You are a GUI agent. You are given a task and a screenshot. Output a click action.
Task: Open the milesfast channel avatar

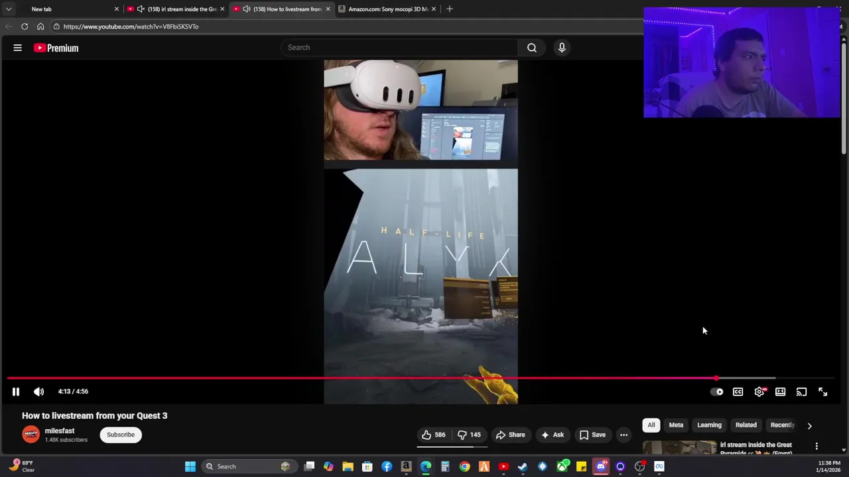(31, 435)
